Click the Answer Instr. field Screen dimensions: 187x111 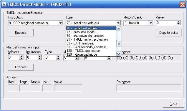point(47,88)
